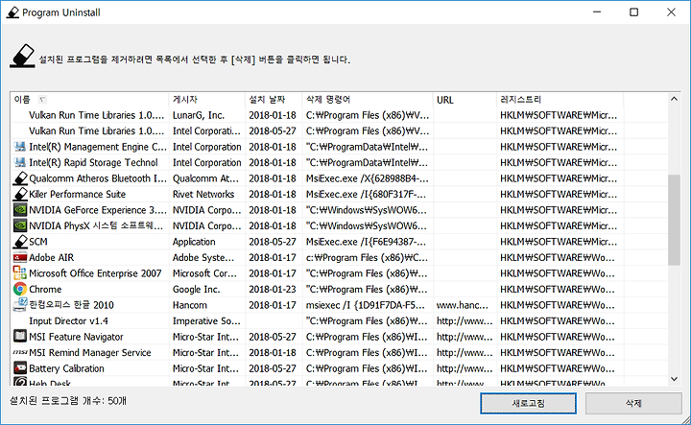Click the Intel Rapid Storage Technol icon

coord(20,162)
